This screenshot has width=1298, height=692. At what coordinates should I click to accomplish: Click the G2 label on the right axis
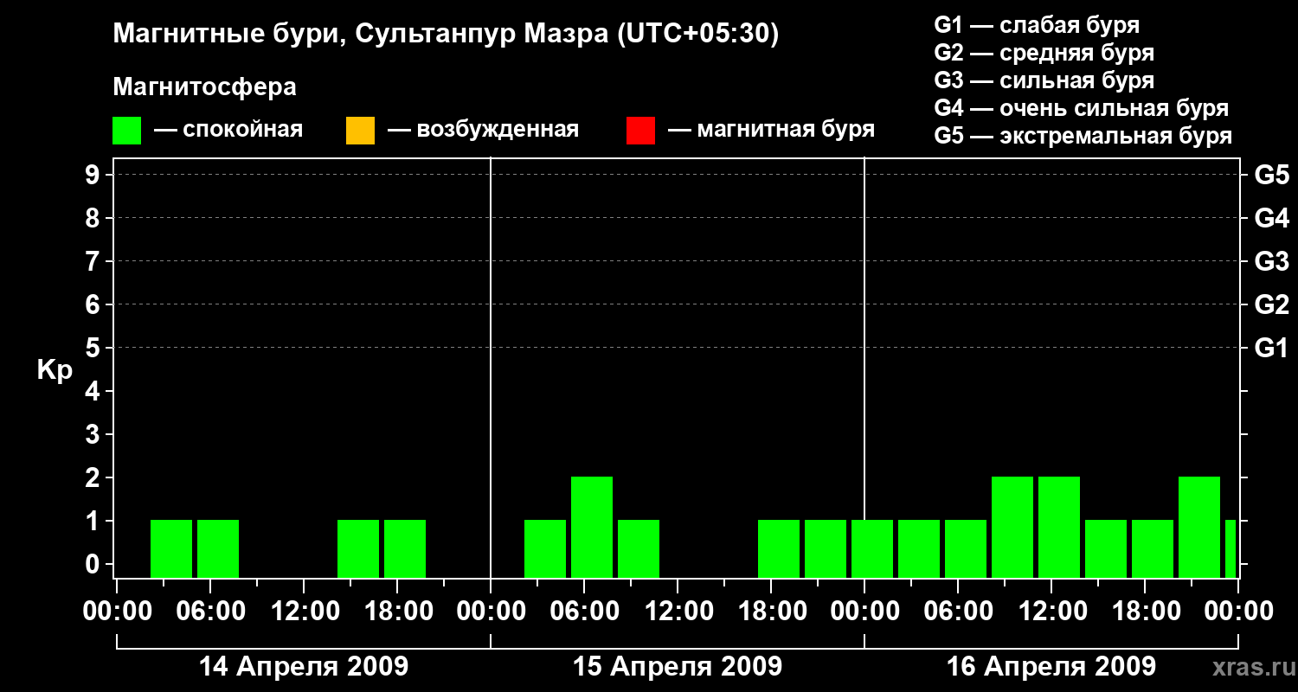1272,305
